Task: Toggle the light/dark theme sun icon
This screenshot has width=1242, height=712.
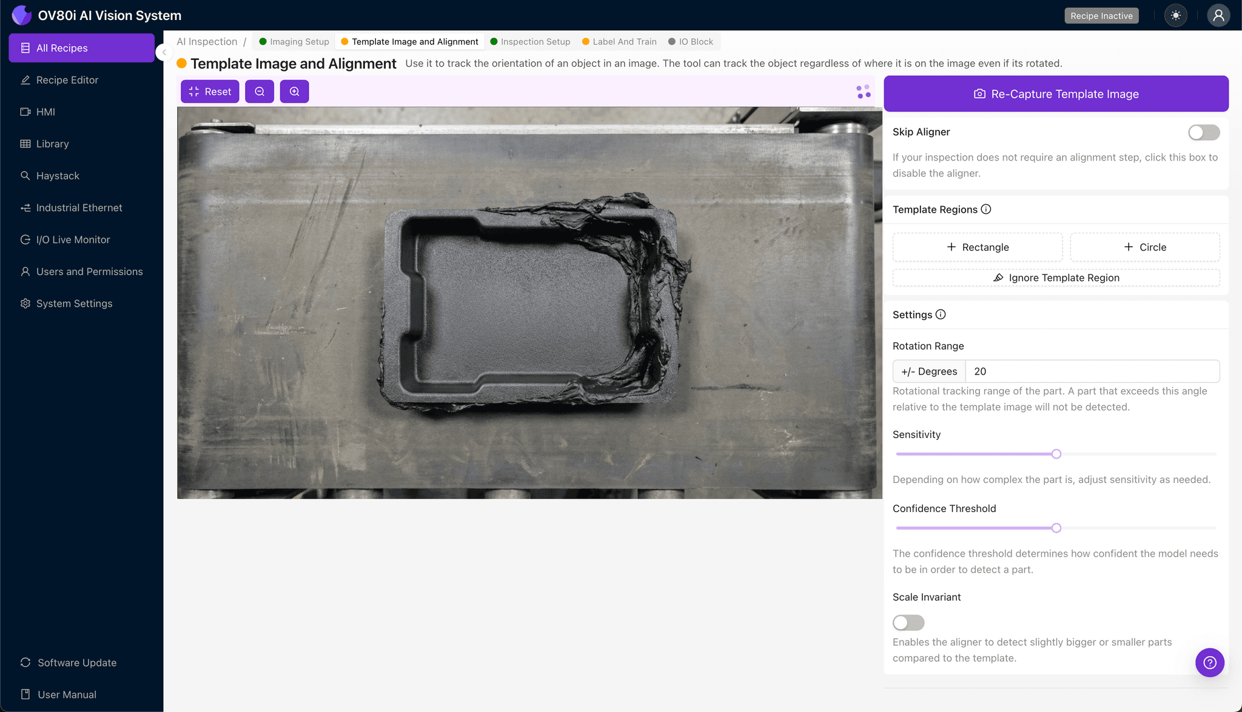Action: (x=1175, y=16)
